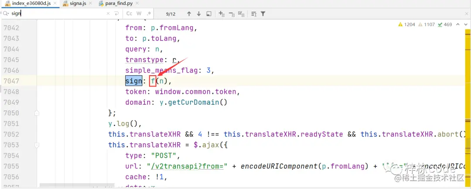Screen dimensions: 471x189
Task: Toggle Regex (.*) search option
Action: (149, 13)
